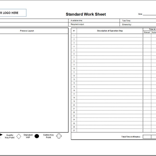Image resolution: width=156 pixels, height=156 pixels.
Task: Click the logo placeholder box
Action: (13, 13)
